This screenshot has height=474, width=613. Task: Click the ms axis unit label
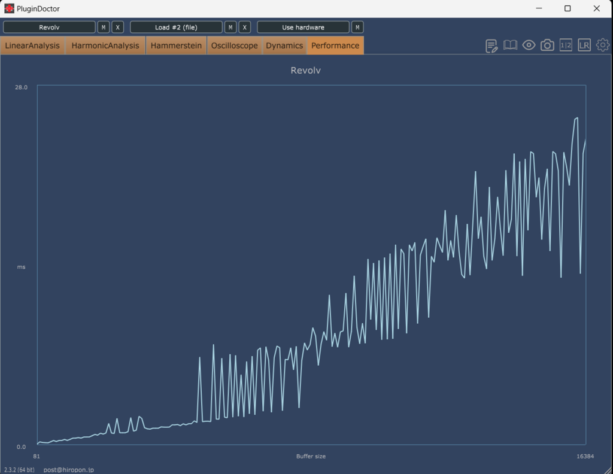[21, 267]
